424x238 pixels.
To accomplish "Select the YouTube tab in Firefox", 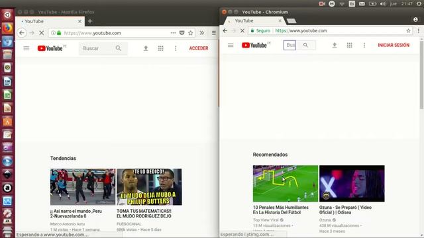I will [x=50, y=21].
